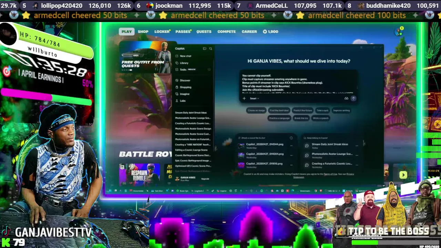This screenshot has width=441, height=248.
Task: Open more options for Copilot_20260427_014004.png
Action: pyautogui.click(x=291, y=155)
